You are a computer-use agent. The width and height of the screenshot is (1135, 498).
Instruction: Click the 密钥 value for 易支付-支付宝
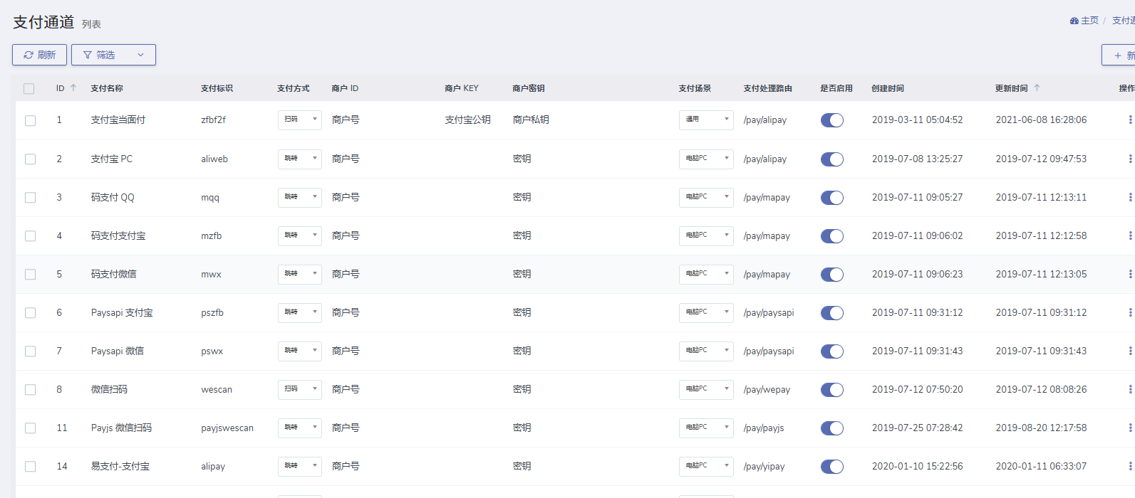(x=522, y=466)
